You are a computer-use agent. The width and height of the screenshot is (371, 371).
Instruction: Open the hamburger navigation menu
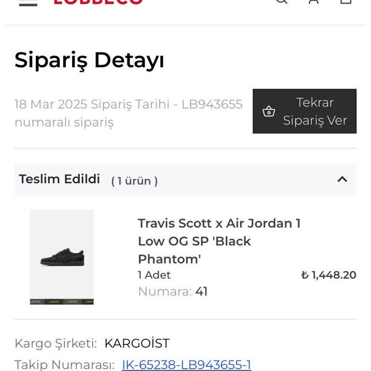point(28,2)
